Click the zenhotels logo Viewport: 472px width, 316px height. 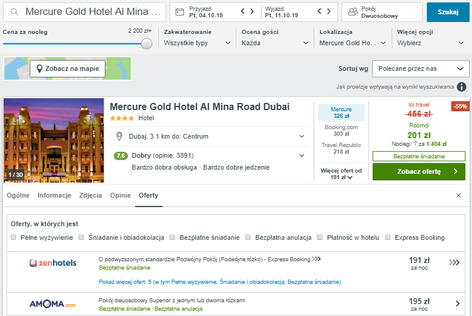[x=53, y=263]
